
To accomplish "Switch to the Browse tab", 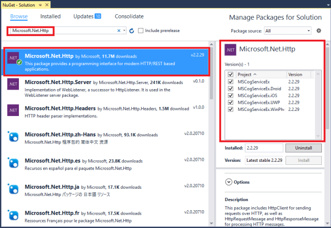I will pos(19,16).
